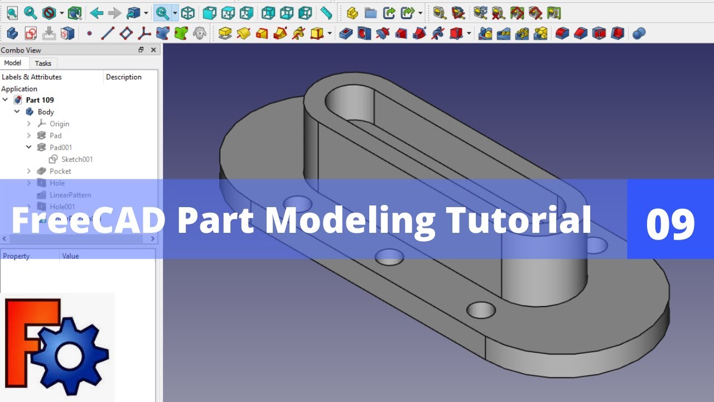This screenshot has width=714, height=402.
Task: Click the Sync view magnifier icon
Action: tap(162, 12)
